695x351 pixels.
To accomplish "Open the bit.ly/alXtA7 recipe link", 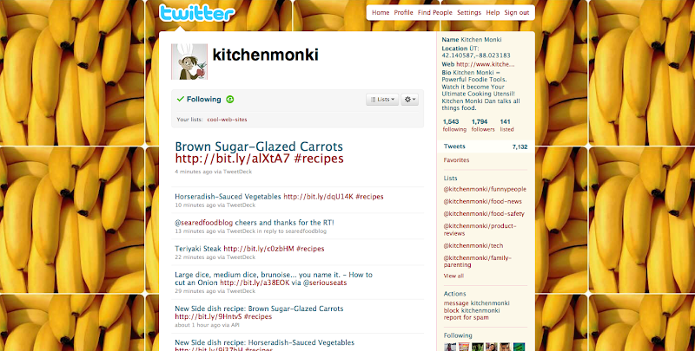I will [232, 159].
